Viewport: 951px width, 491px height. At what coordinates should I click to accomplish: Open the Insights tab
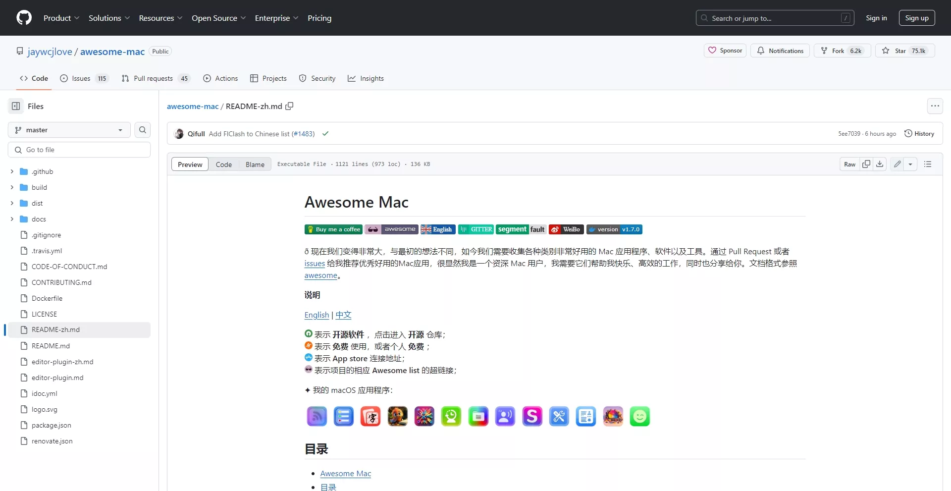pyautogui.click(x=366, y=78)
